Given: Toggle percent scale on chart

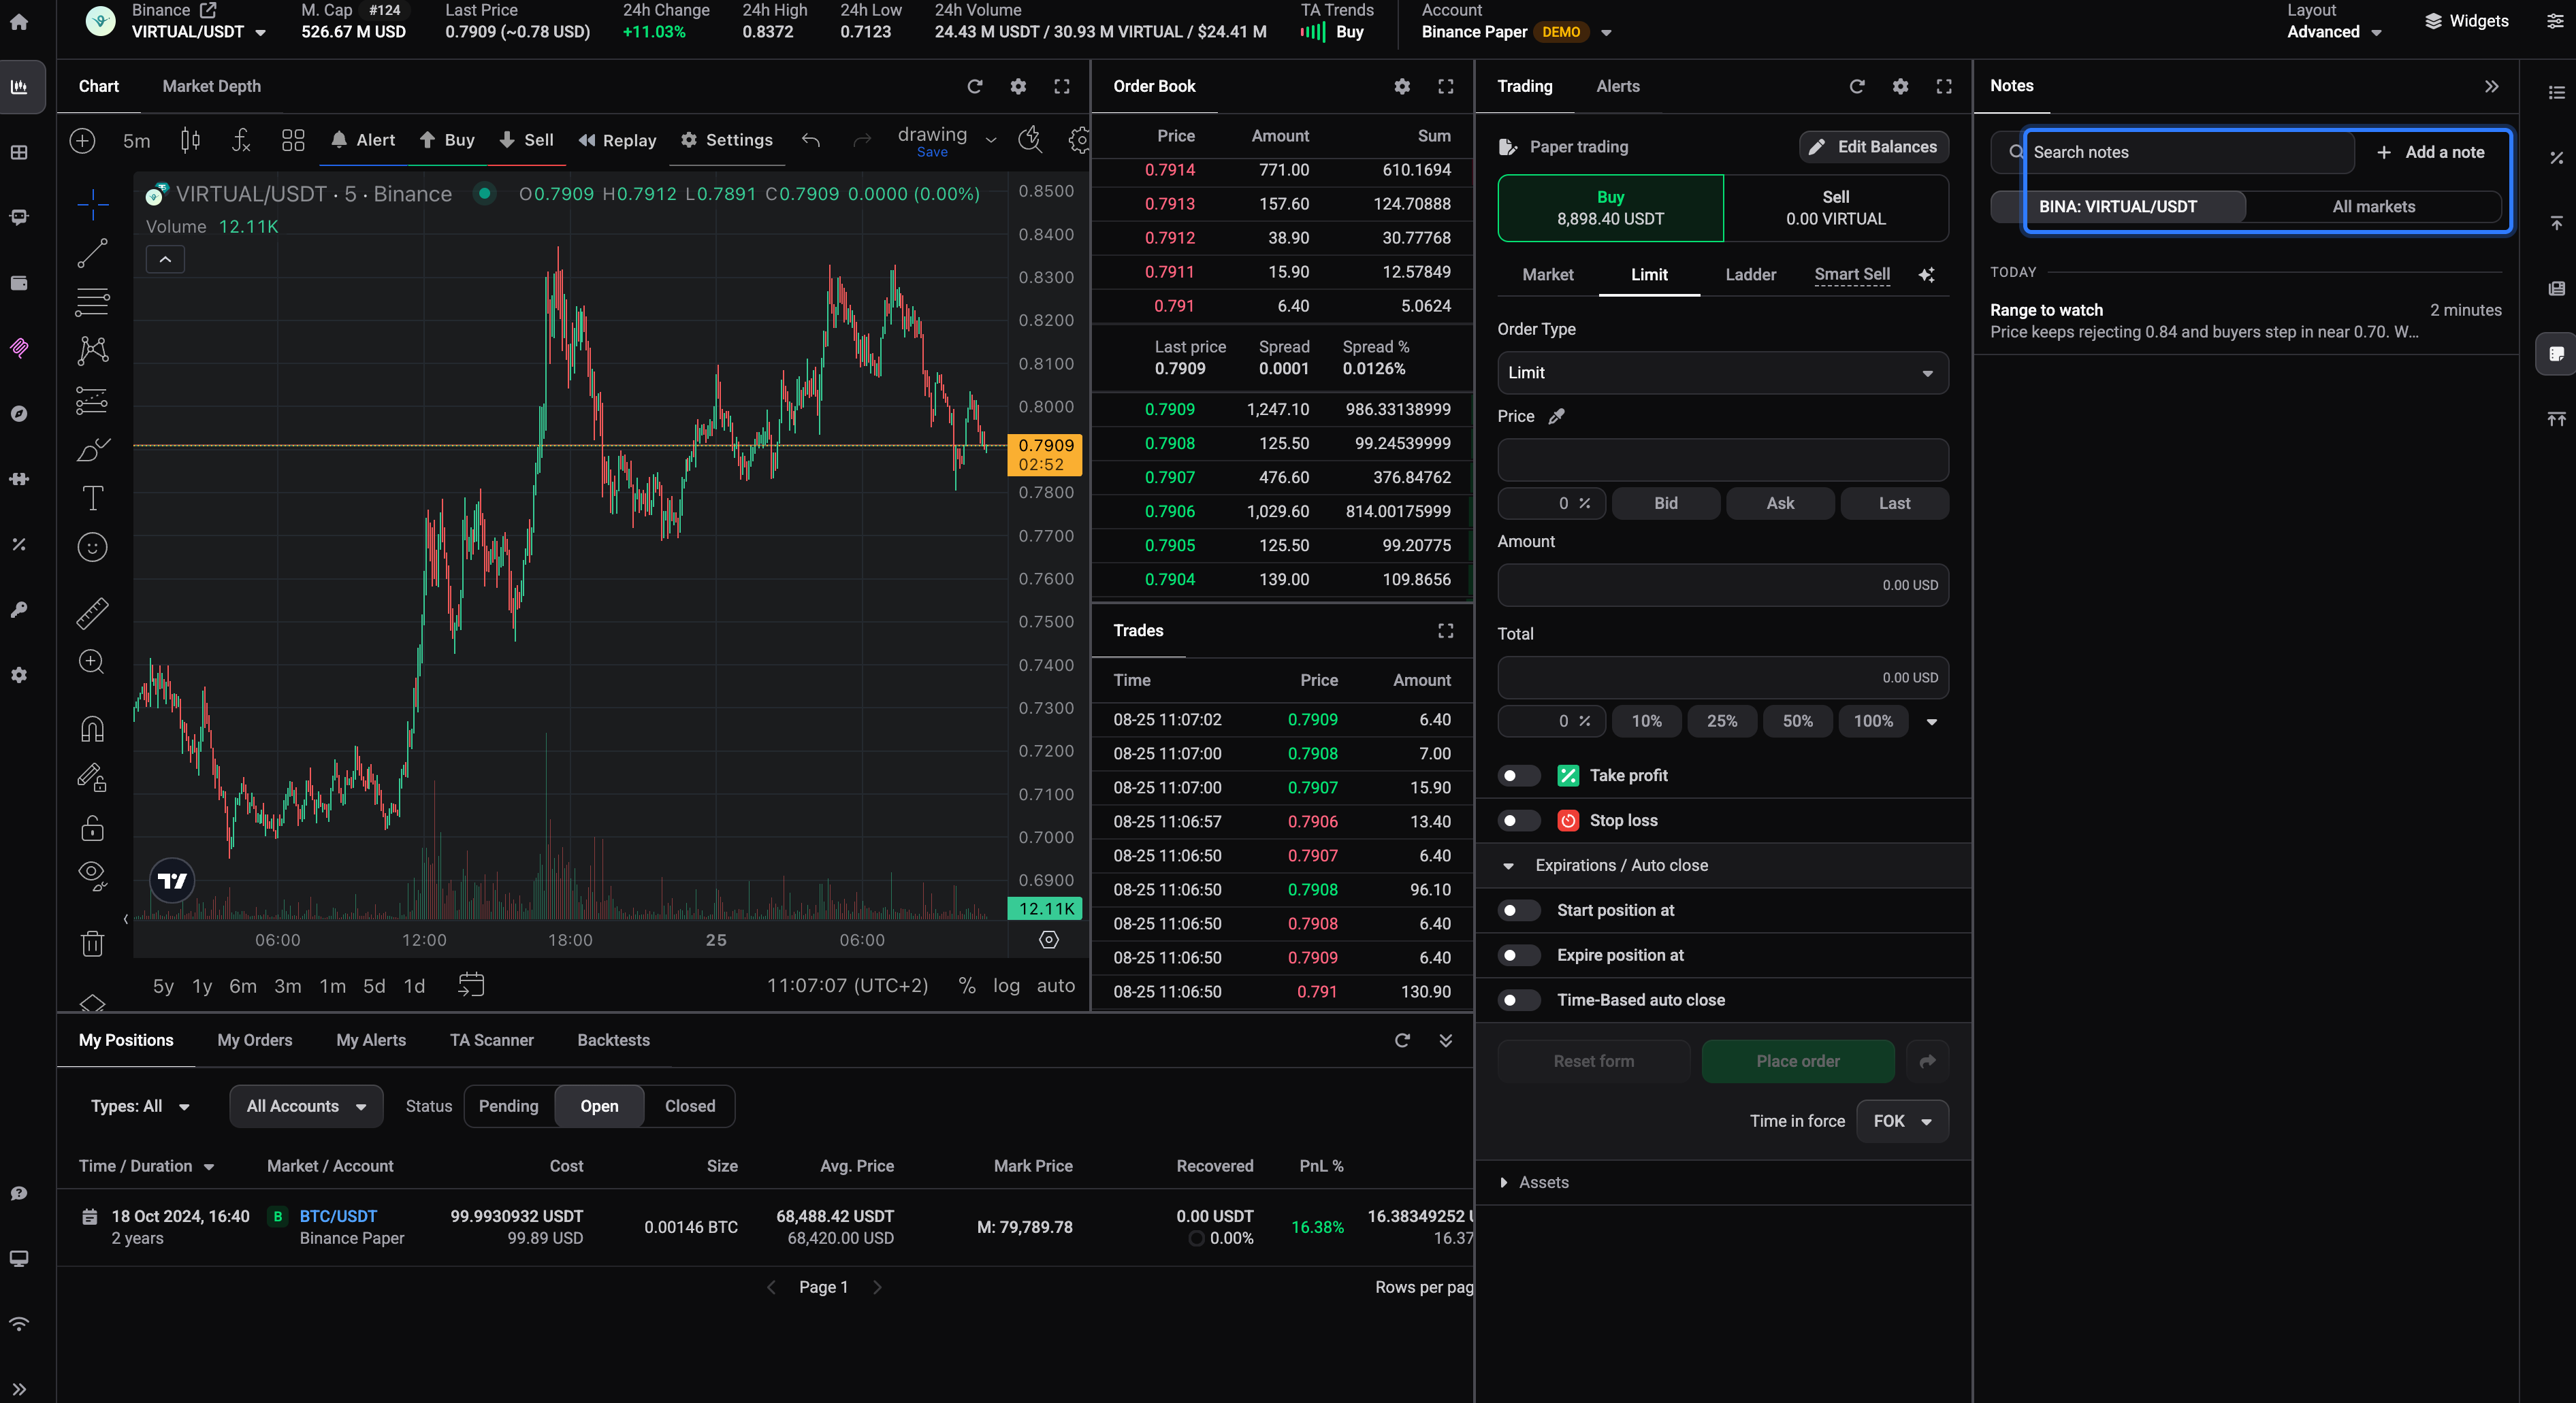Looking at the screenshot, I should (966, 985).
